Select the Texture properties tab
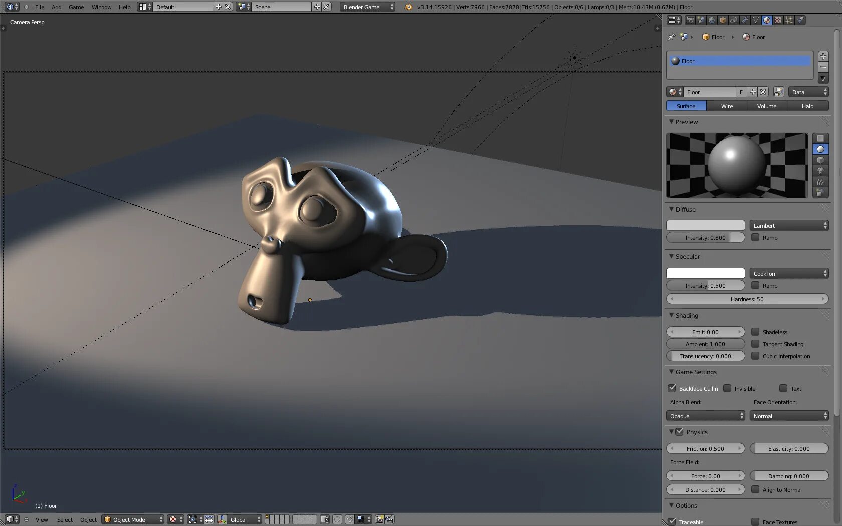842x526 pixels. (x=777, y=20)
